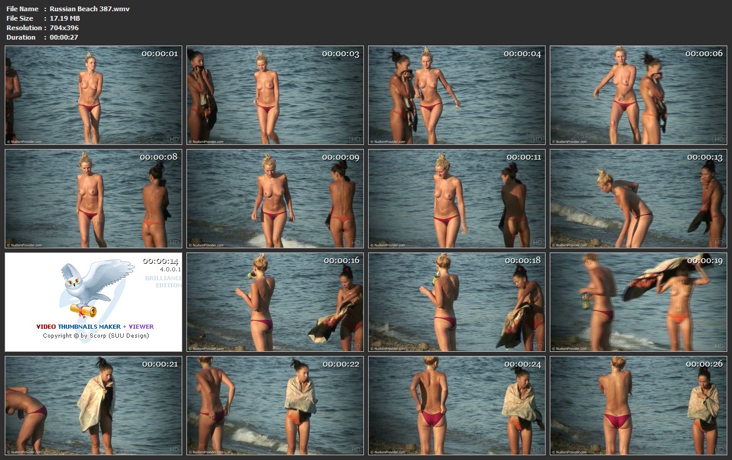
Task: Click the HD badge in the 00:00:01 thumbnail
Action: pyautogui.click(x=174, y=139)
